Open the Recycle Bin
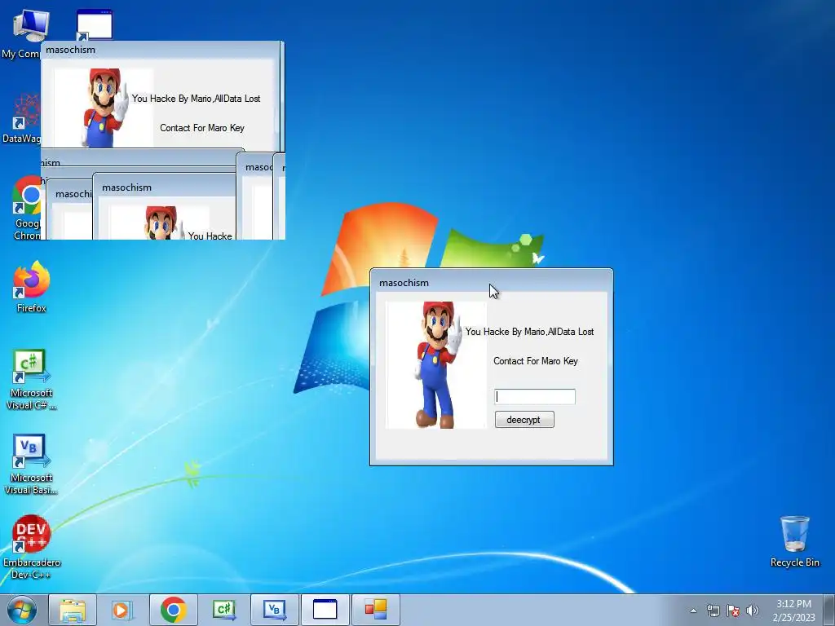Viewport: 835px width, 626px height. [x=794, y=541]
